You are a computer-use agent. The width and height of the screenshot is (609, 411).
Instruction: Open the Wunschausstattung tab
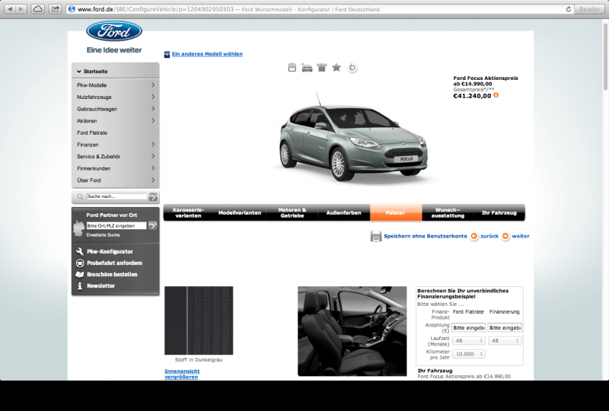[448, 212]
